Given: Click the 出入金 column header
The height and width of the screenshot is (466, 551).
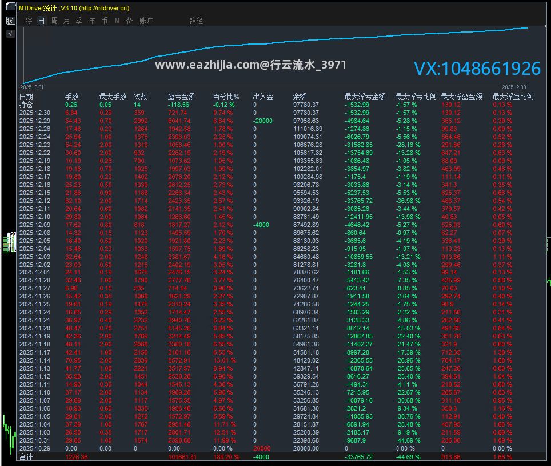Looking at the screenshot, I should pos(263,97).
